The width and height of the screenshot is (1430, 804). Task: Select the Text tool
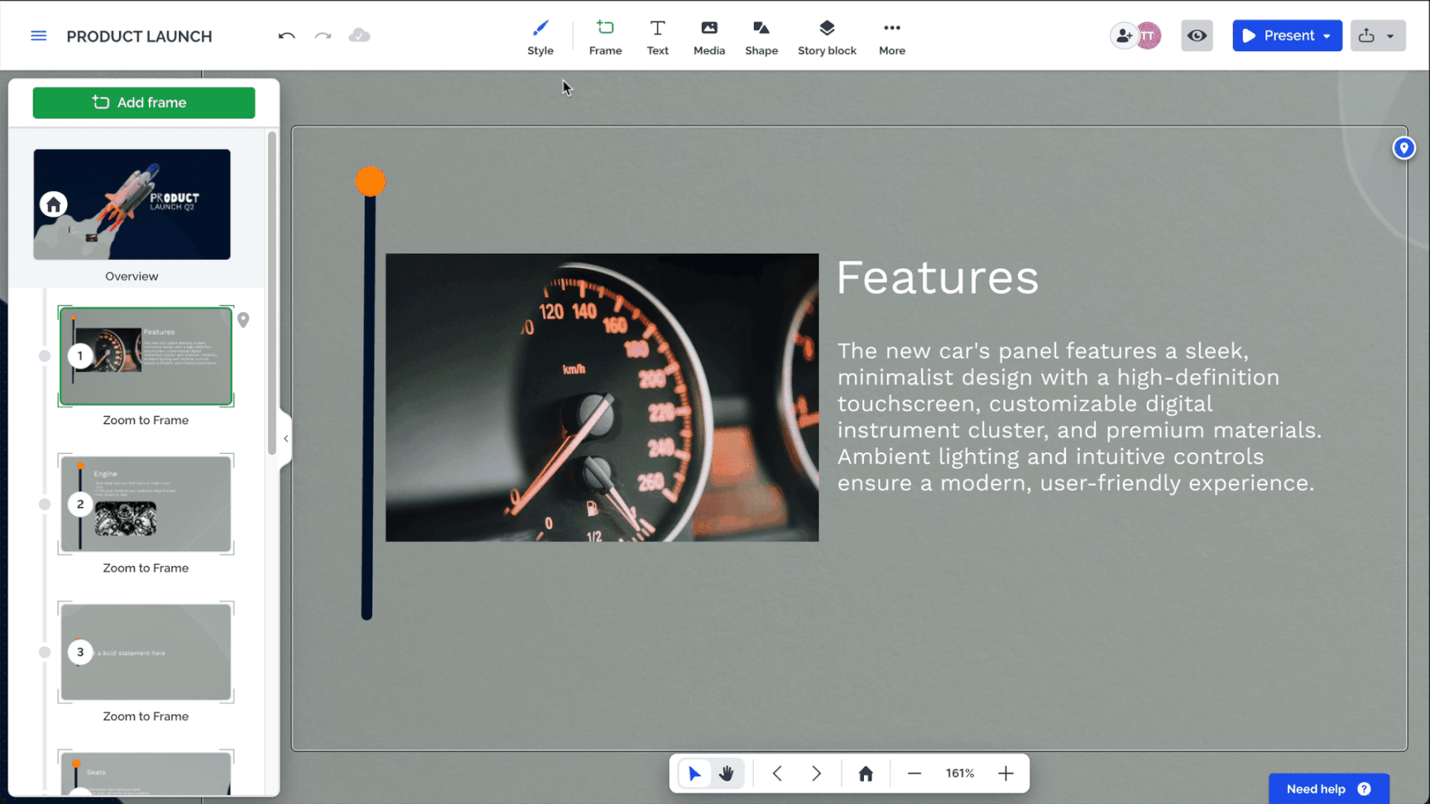(657, 37)
